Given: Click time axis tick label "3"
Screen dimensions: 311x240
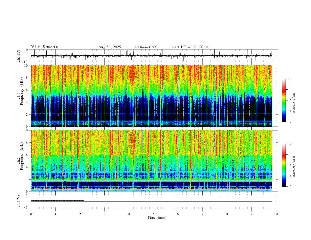Looking at the screenshot, I should coord(104,214).
